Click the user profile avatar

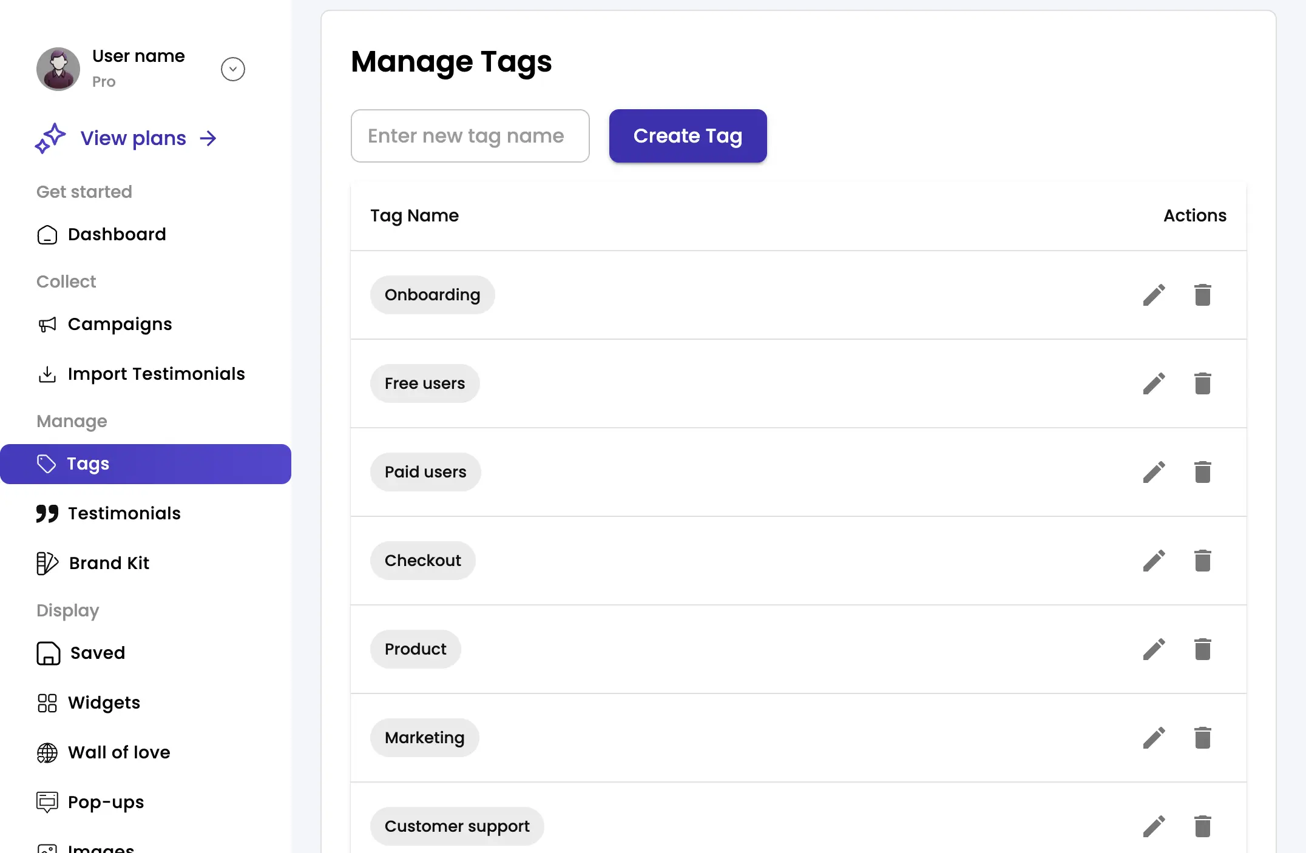58,69
